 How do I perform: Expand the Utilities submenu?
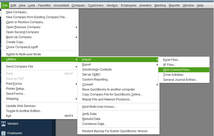coord(39,59)
